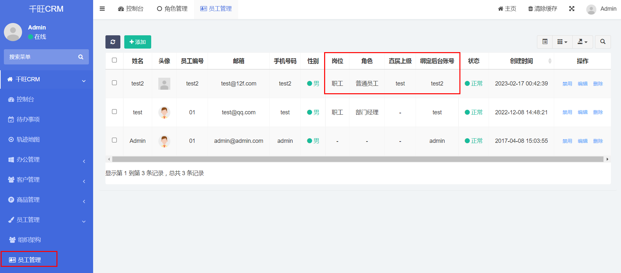Click the Admin profile picture in sidebar

13,32
